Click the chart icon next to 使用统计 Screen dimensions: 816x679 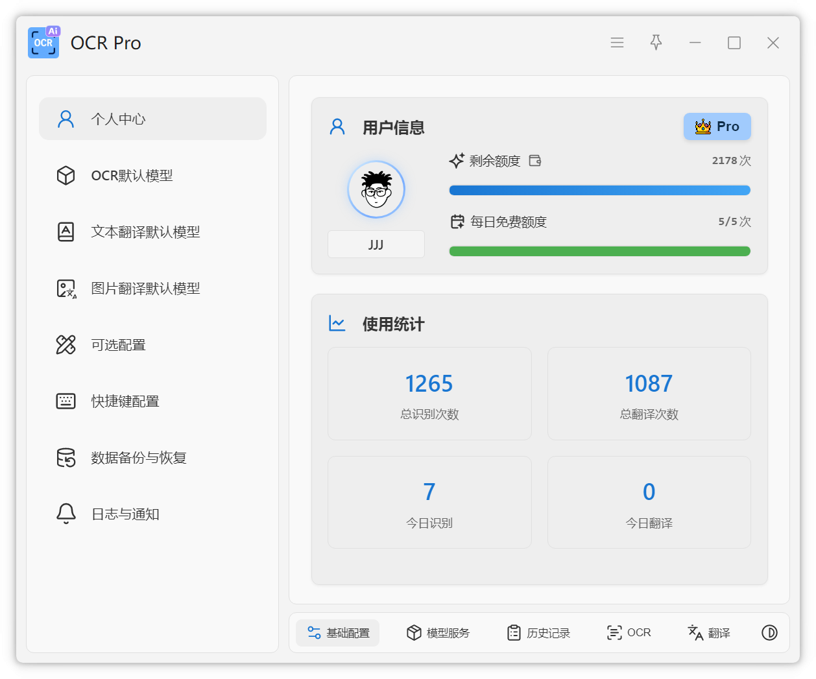[x=337, y=324]
